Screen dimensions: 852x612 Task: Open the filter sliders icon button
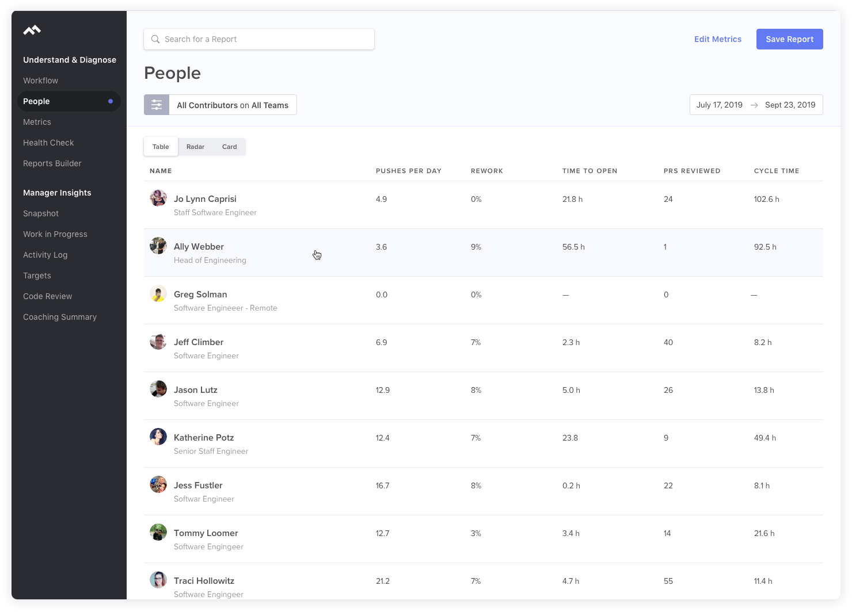(x=157, y=105)
